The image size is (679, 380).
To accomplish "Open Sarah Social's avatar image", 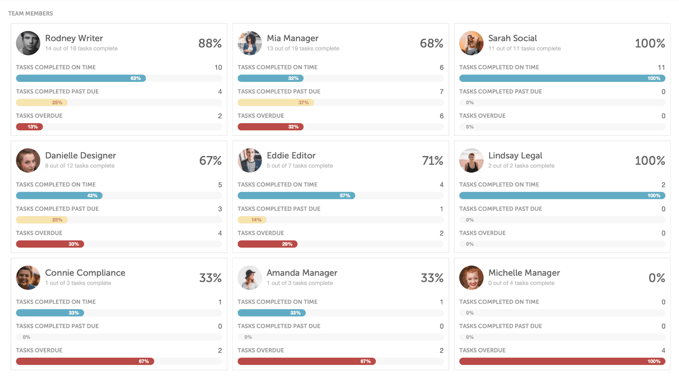I will point(471,43).
